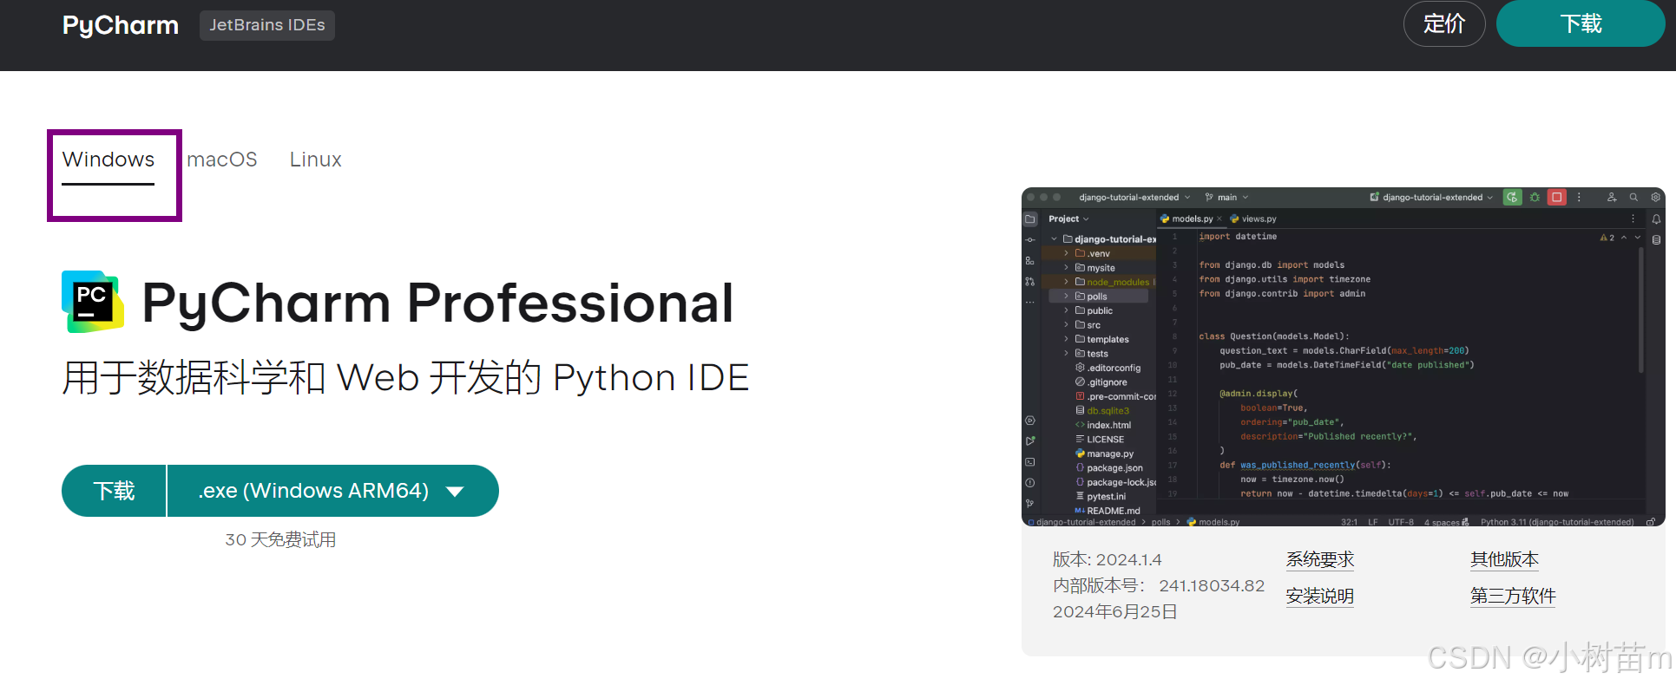Select the Windows tab
The image size is (1676, 685).
click(108, 160)
